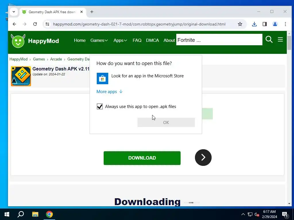Click the taskbar clock showing 6:17 AM
This screenshot has width=294, height=220.
coord(269,214)
